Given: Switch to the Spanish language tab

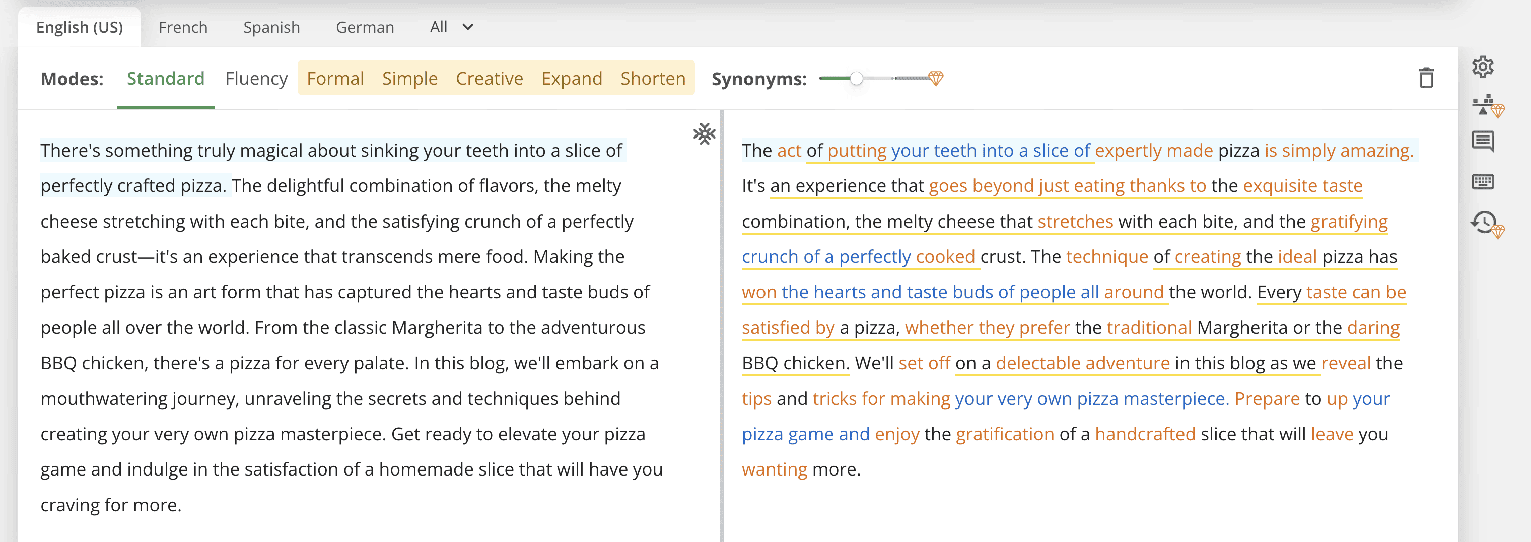Looking at the screenshot, I should point(271,27).
